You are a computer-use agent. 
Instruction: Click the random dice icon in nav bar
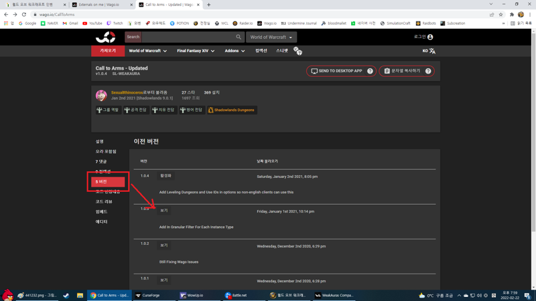pyautogui.click(x=297, y=51)
